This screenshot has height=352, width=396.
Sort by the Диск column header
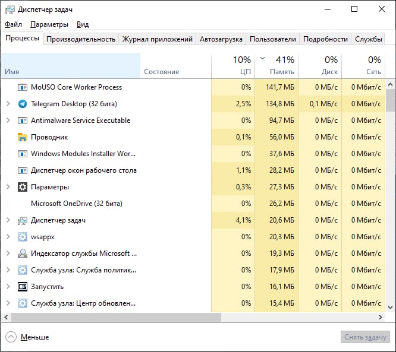pyautogui.click(x=320, y=65)
